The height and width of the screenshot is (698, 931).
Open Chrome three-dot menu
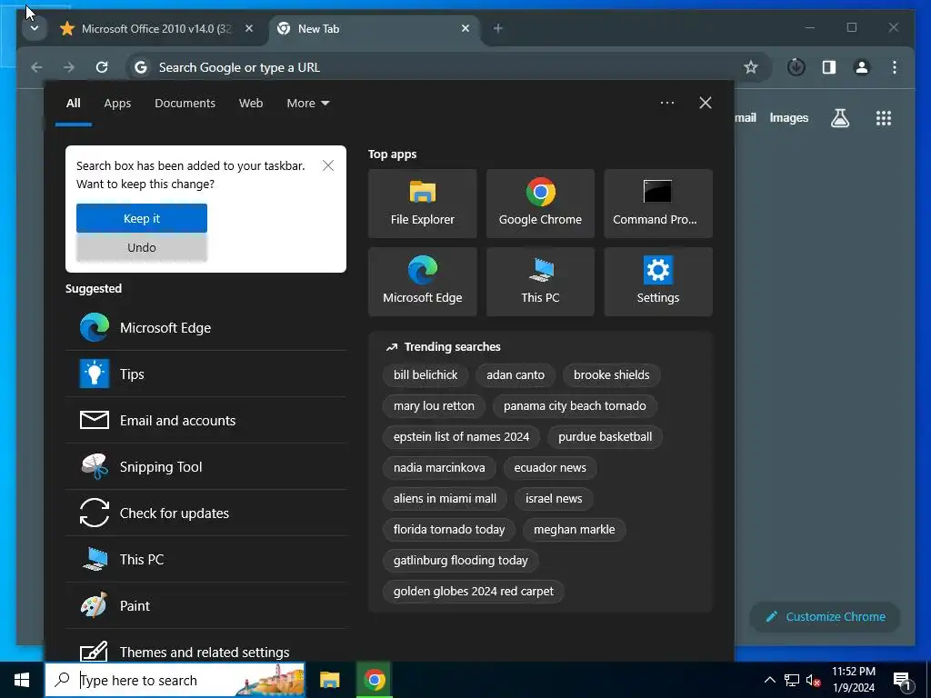click(895, 67)
